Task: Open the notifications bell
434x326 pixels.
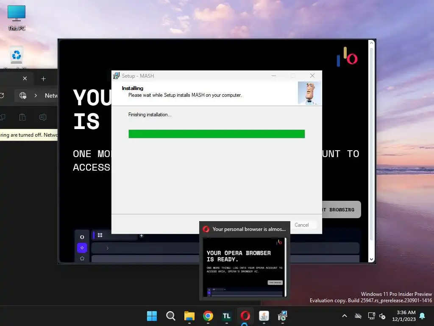Action: tap(423, 316)
